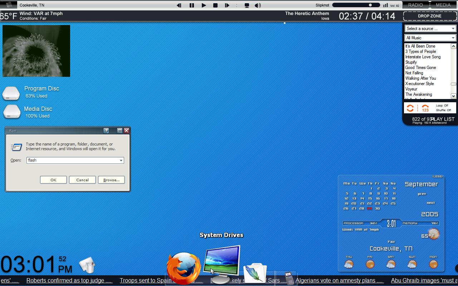Screen dimensions: 458x286
Task: Open the 'All Music' dropdown
Action: 430,38
